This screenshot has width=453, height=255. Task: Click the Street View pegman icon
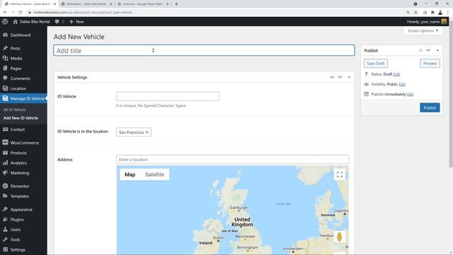[x=340, y=237]
